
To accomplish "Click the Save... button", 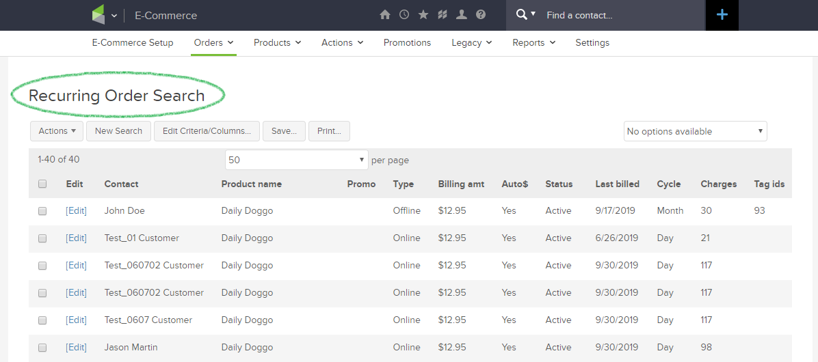I will pyautogui.click(x=285, y=131).
